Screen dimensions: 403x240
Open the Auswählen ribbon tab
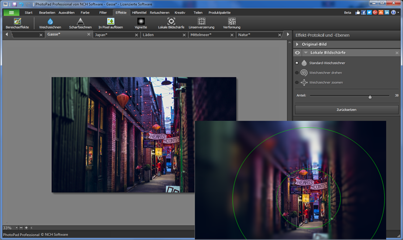pyautogui.click(x=66, y=12)
